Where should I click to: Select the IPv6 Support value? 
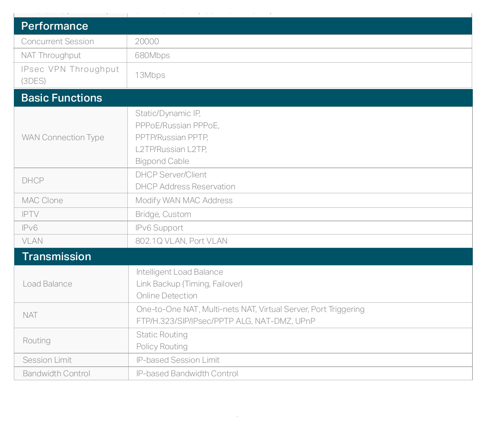(159, 228)
